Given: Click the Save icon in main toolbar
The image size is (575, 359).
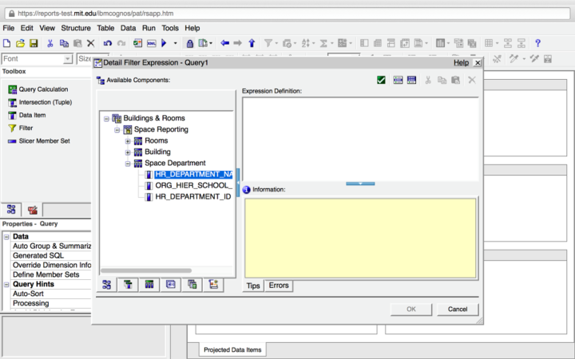Looking at the screenshot, I should point(34,43).
